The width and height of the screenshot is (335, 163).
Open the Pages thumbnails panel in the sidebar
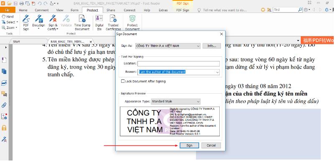click(4, 71)
